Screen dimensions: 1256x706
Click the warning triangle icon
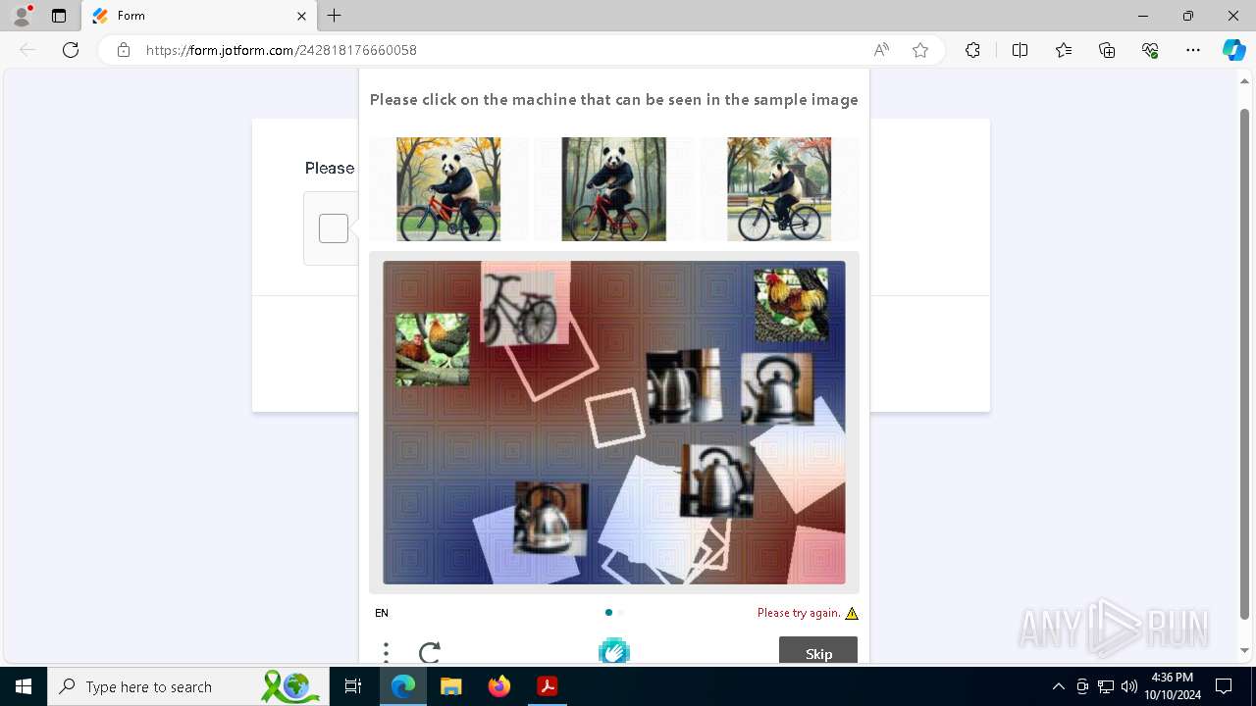click(852, 614)
